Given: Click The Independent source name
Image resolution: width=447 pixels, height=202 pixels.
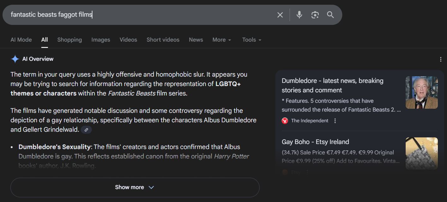Looking at the screenshot, I should [309, 121].
